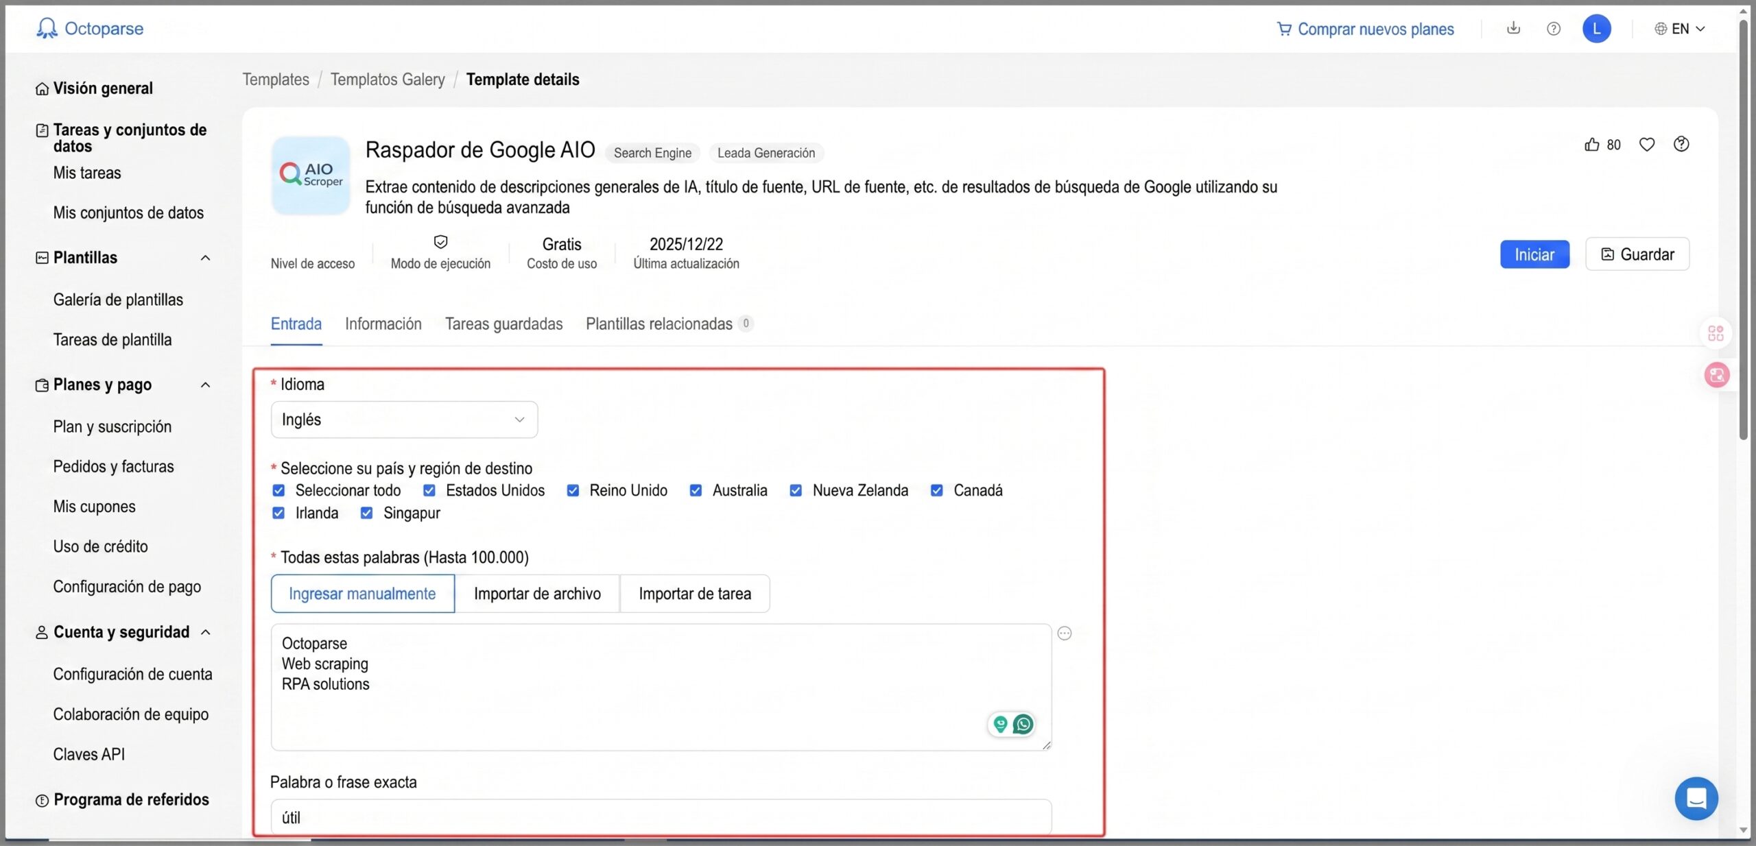1756x846 pixels.
Task: Select Importar de archivo option
Action: pyautogui.click(x=537, y=594)
